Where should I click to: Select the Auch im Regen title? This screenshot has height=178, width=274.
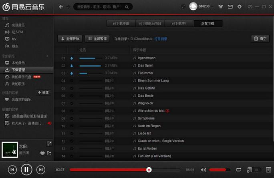pyautogui.click(x=149, y=126)
